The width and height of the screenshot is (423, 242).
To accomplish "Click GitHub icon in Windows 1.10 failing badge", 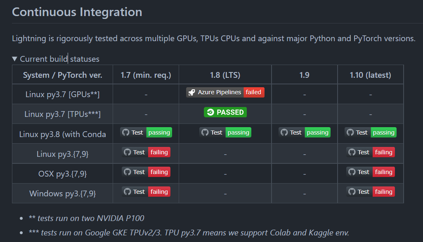I will click(352, 192).
